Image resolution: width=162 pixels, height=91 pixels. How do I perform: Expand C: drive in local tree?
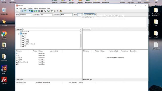[x=21, y=36]
